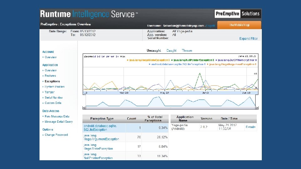Screen dimensions: 301x169
Task: Click the All Yoga-pedia application value
Action: tap(182, 31)
